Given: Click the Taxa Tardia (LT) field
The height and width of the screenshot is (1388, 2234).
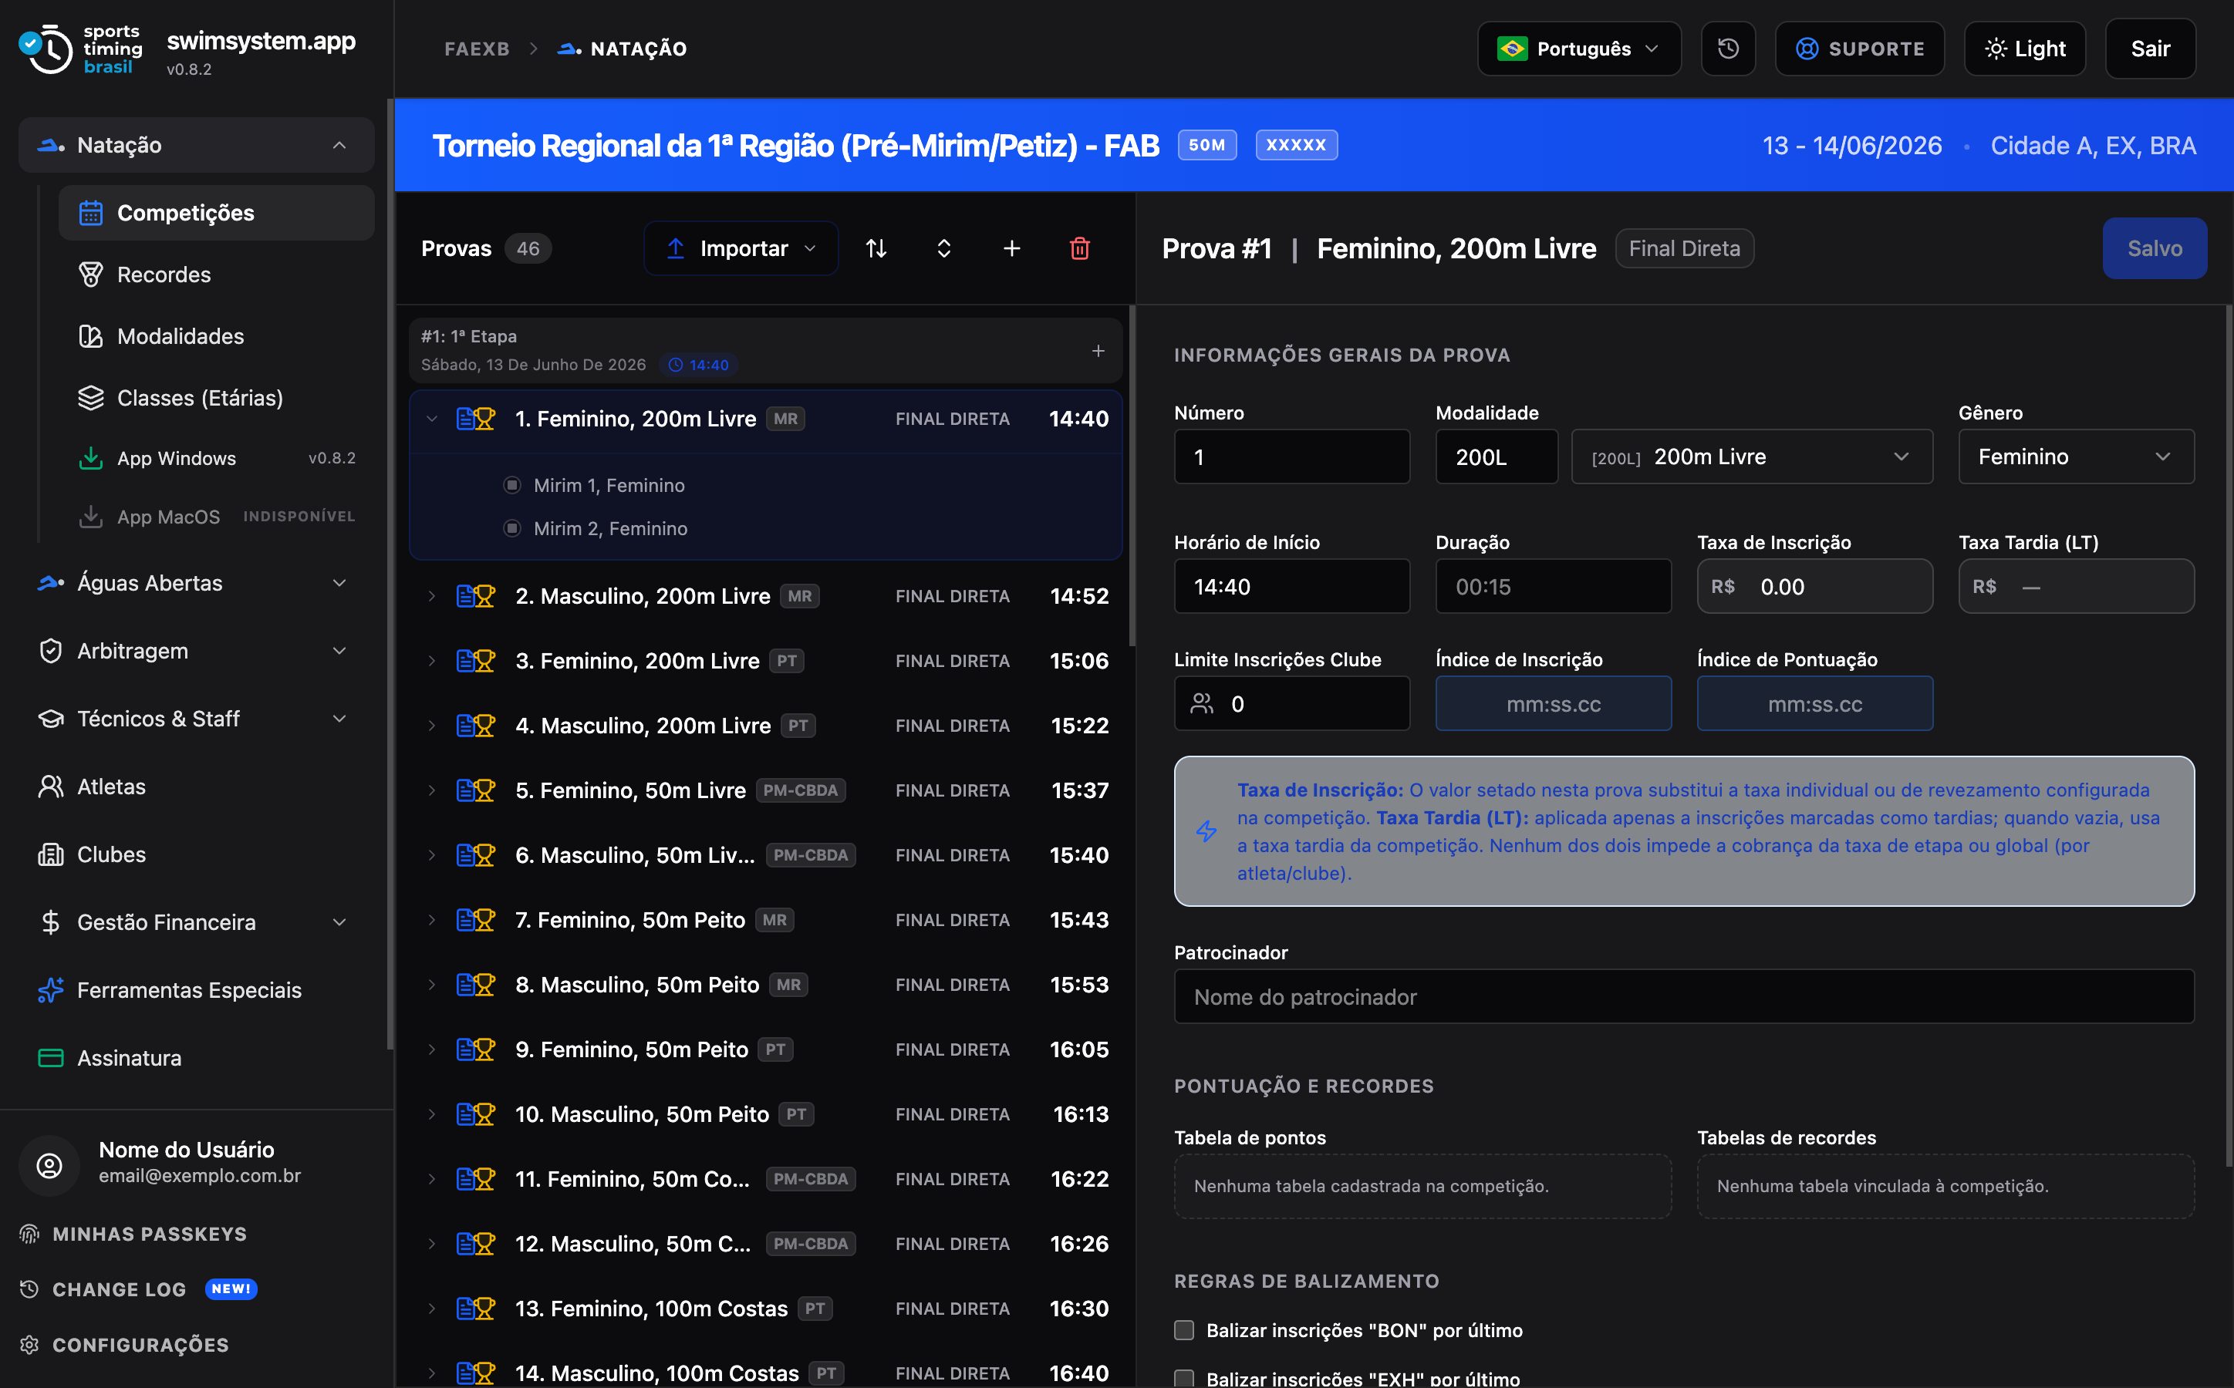Looking at the screenshot, I should click(x=2076, y=586).
